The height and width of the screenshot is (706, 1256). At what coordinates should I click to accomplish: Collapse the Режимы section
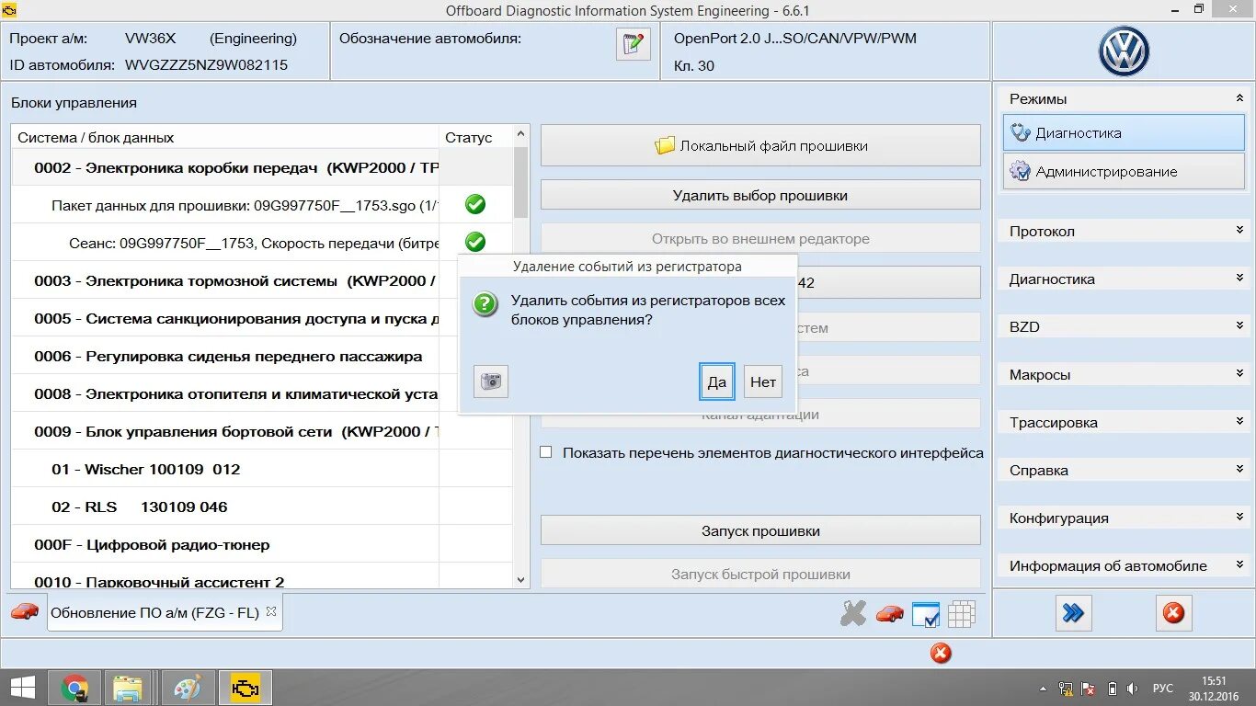coord(1239,98)
